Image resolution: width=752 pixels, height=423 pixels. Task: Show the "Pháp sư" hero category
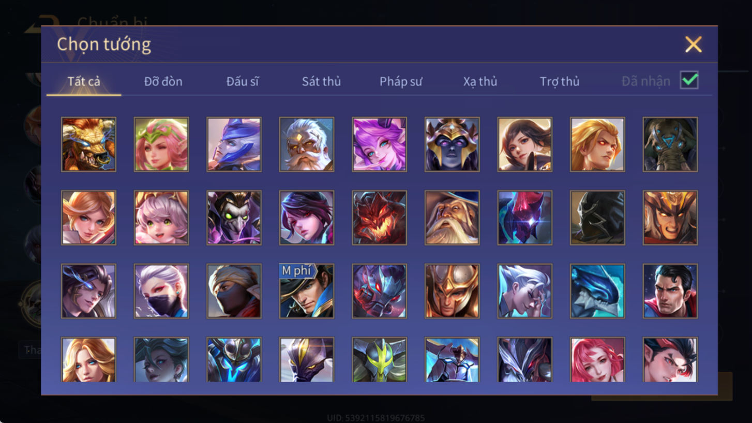[x=401, y=81]
